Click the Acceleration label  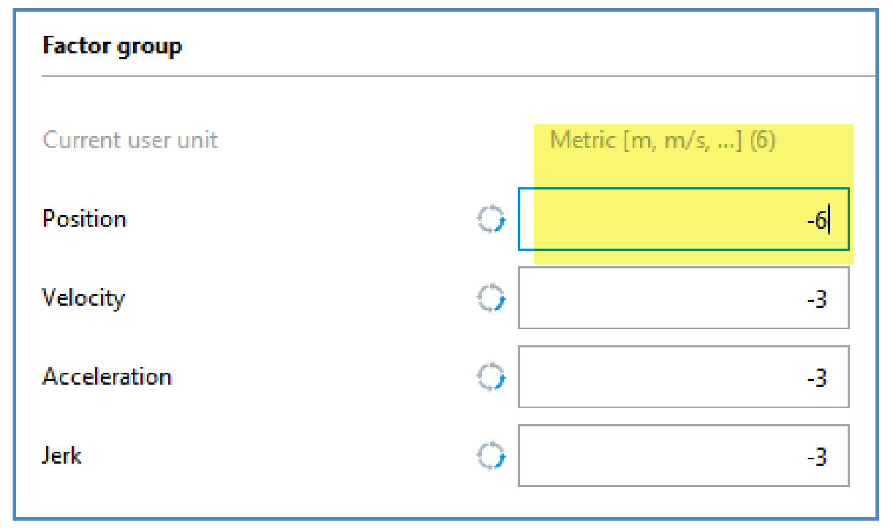click(x=107, y=377)
